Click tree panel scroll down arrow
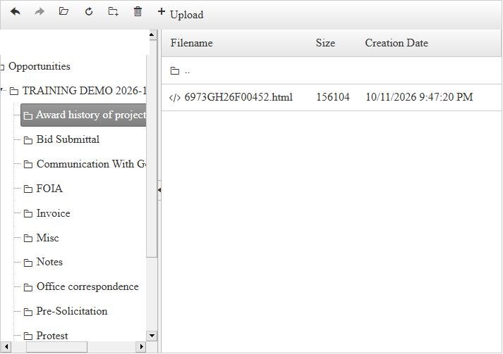The height and width of the screenshot is (354, 503). [x=152, y=336]
